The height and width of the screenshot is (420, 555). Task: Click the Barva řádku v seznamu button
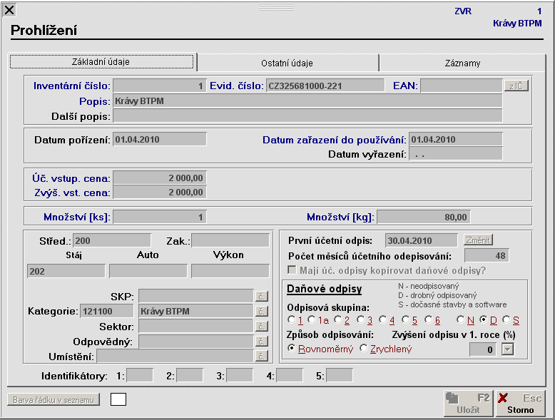tap(54, 400)
